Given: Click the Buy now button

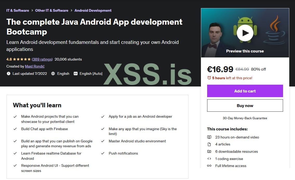Looking at the screenshot, I should click(x=245, y=106).
